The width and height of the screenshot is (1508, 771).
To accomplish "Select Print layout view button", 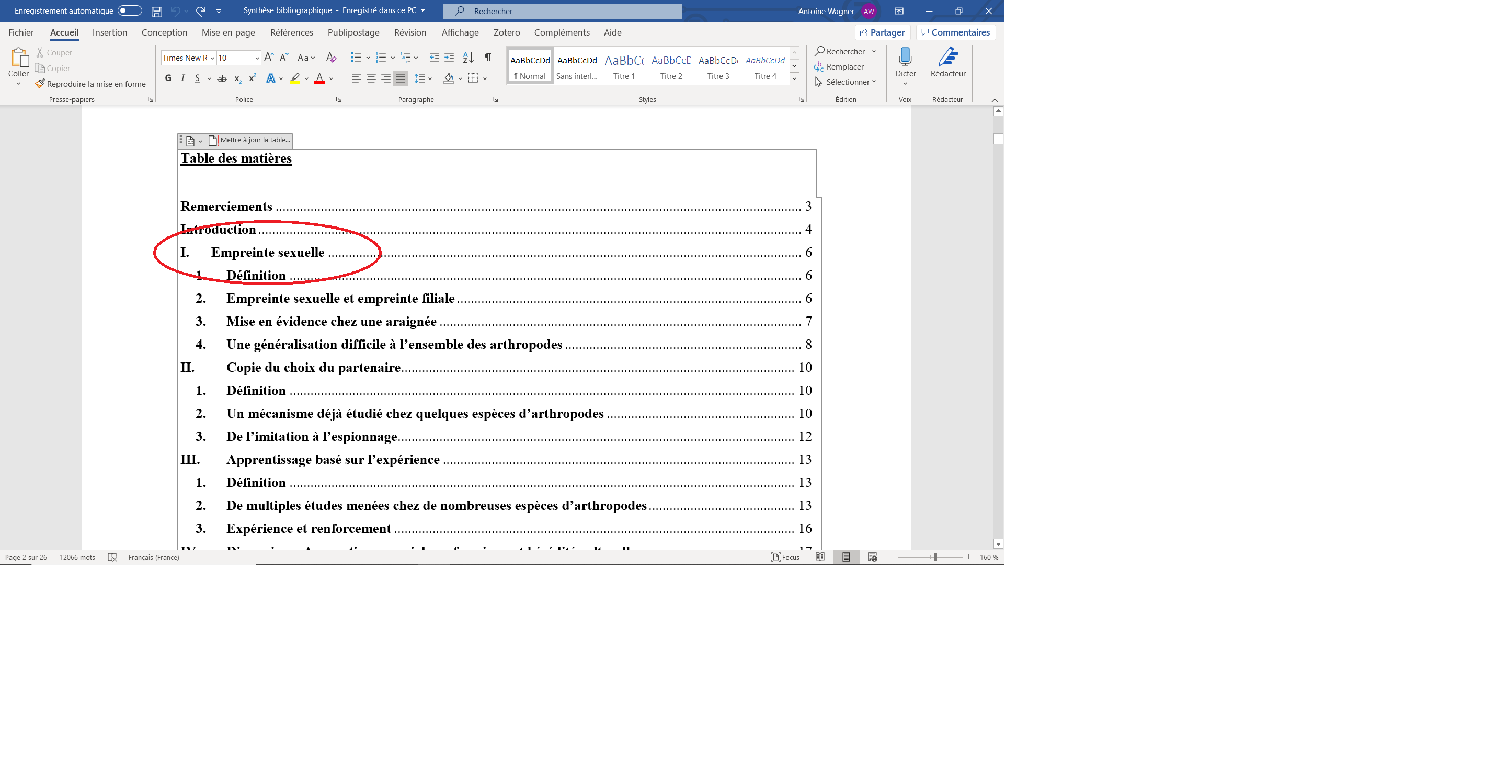I will click(x=846, y=557).
